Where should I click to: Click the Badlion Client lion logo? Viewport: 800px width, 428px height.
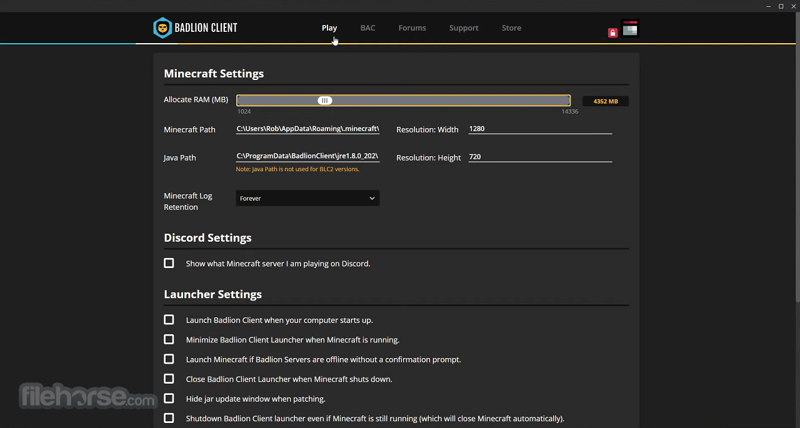click(x=162, y=28)
